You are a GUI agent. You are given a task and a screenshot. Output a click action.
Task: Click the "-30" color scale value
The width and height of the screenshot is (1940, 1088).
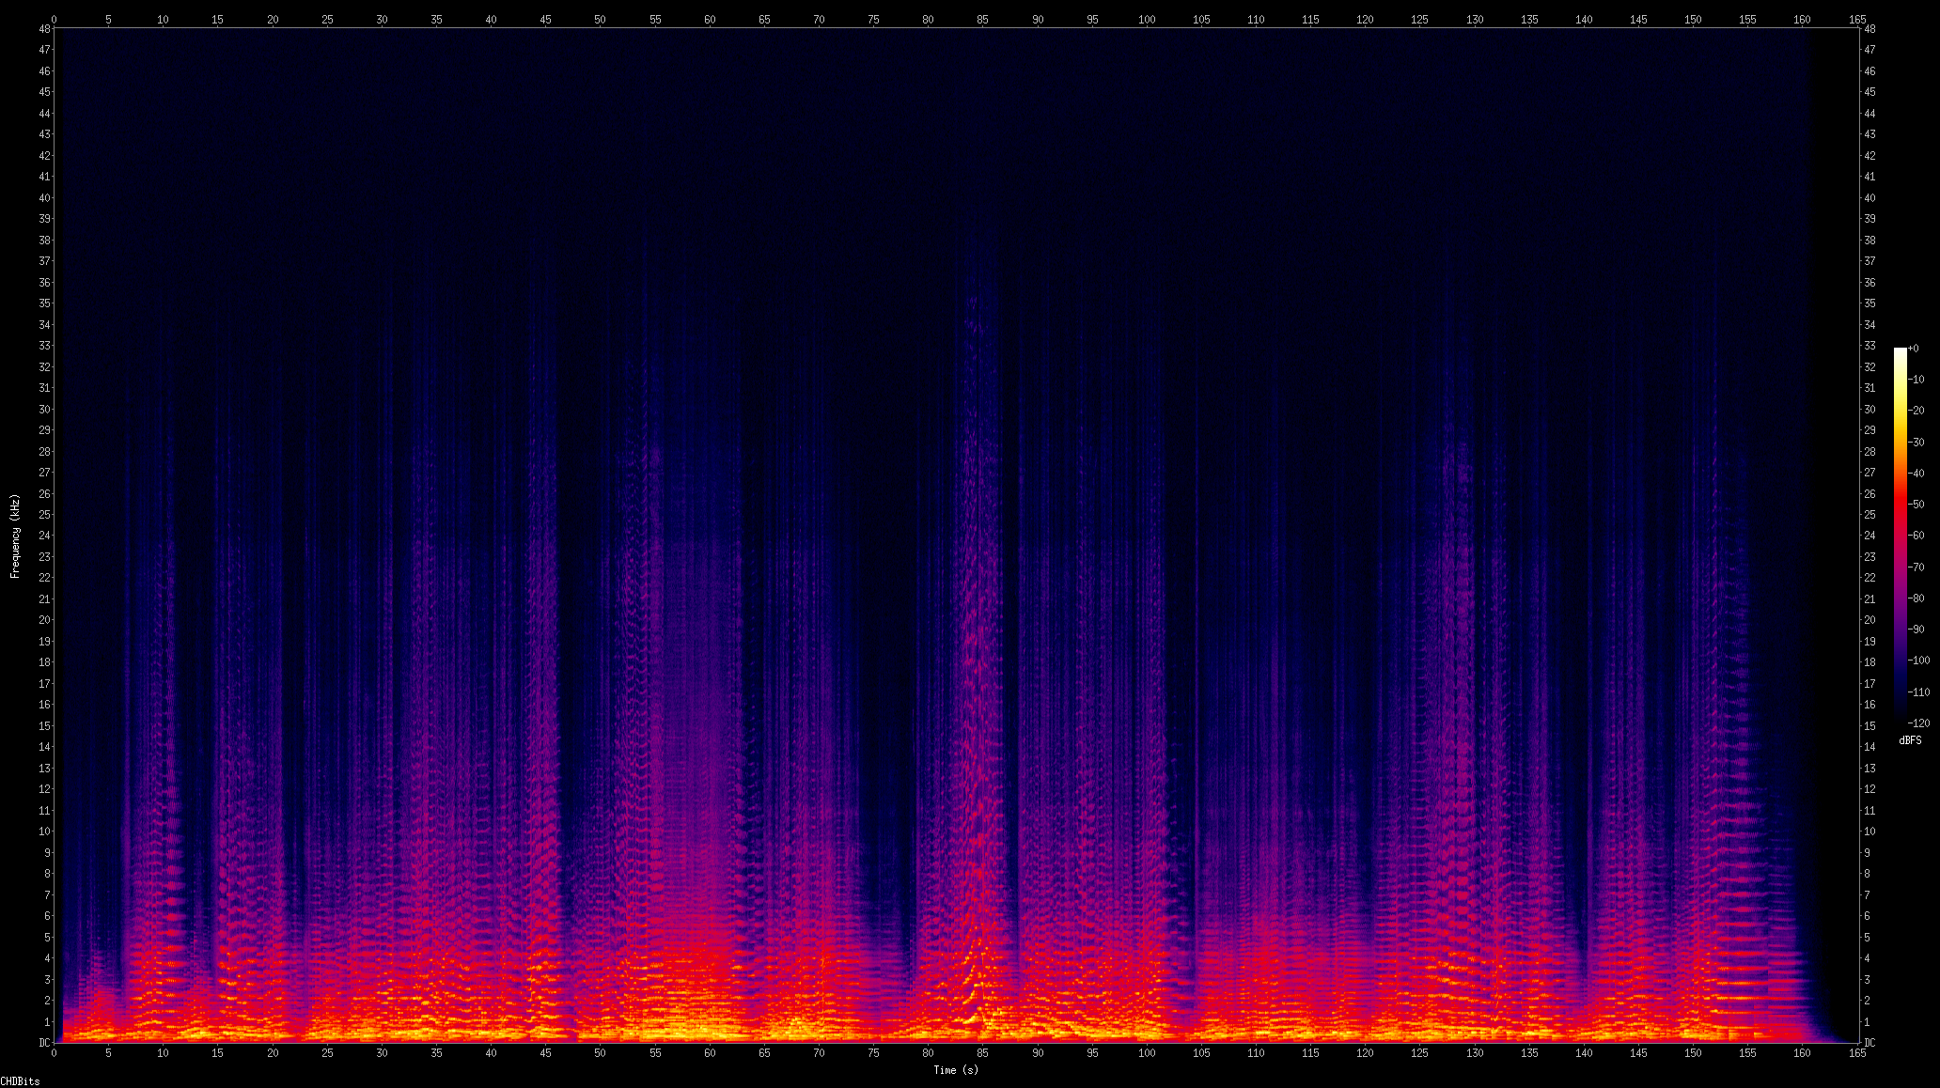pos(1917,443)
